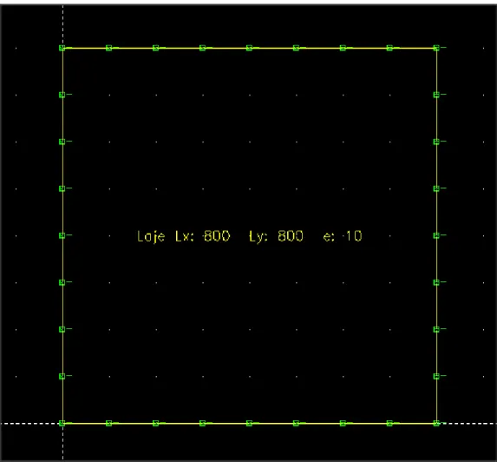Click the "e: 10" thickness text
Screen dimensions: 497x462
click(343, 236)
